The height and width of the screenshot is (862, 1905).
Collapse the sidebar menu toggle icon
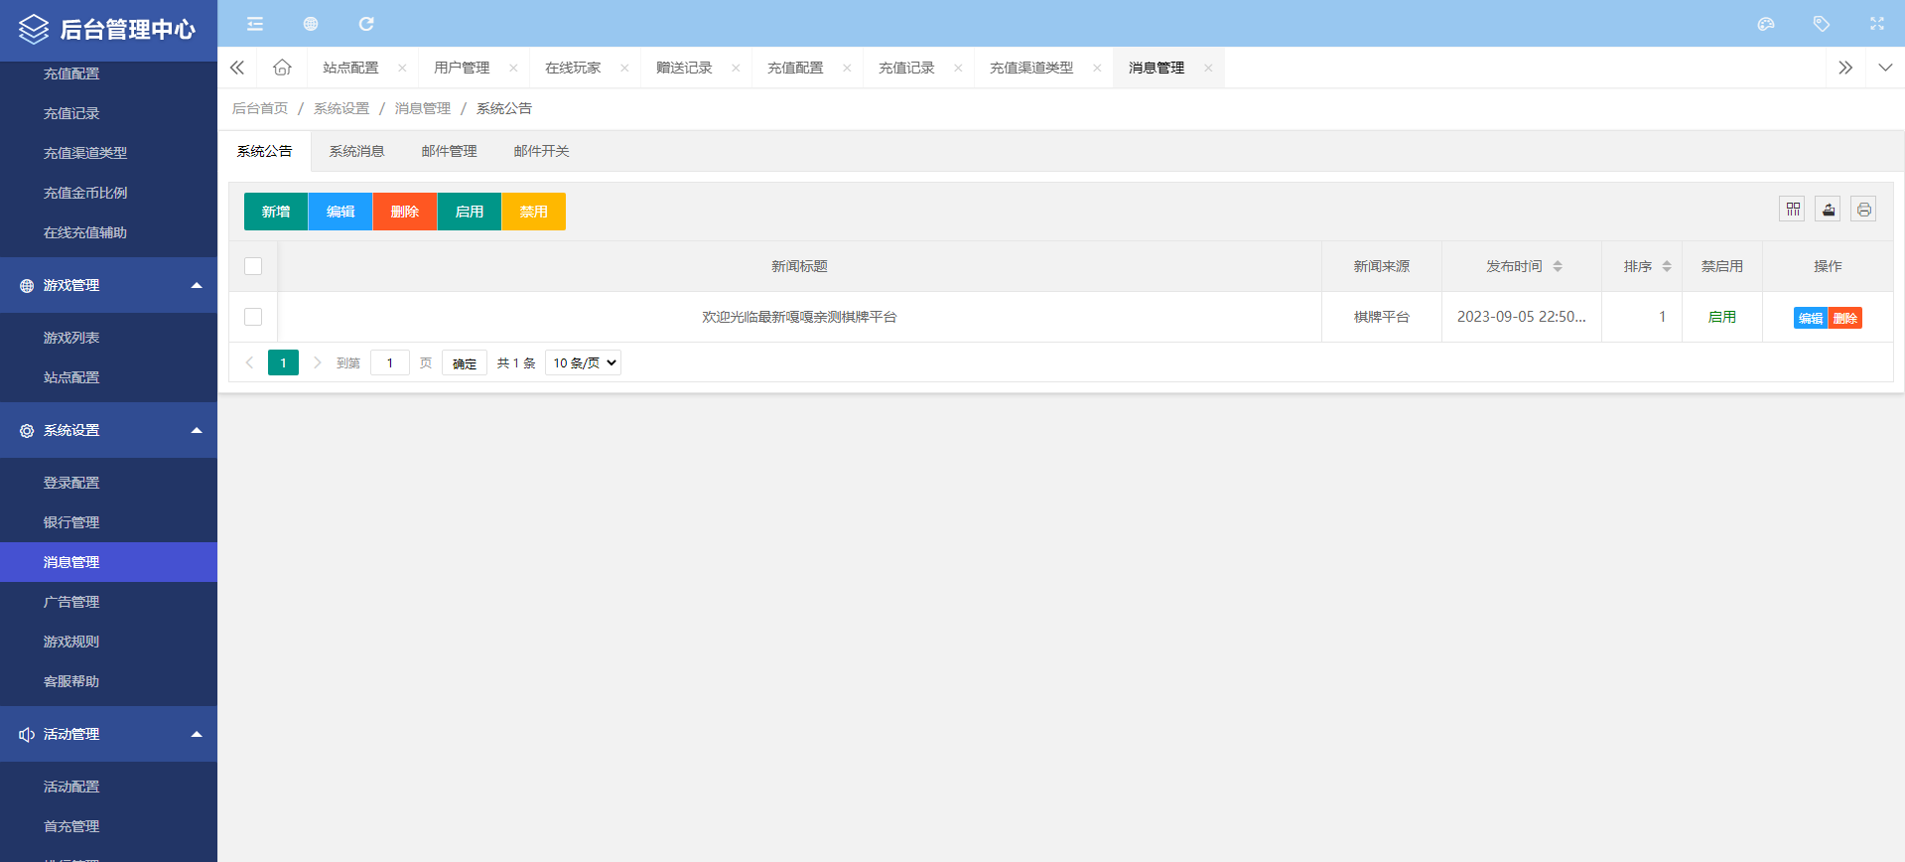point(255,24)
